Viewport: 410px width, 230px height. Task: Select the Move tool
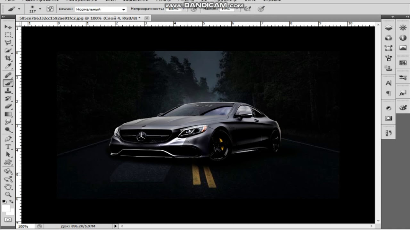(8, 27)
